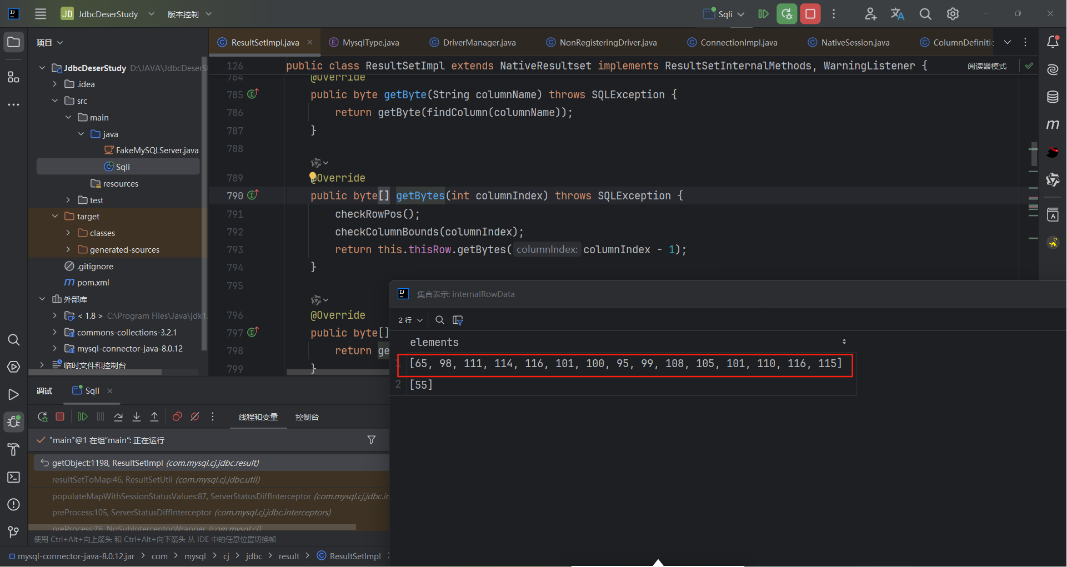This screenshot has height=567, width=1067.
Task: Expand the classes folder under target
Action: pyautogui.click(x=68, y=233)
